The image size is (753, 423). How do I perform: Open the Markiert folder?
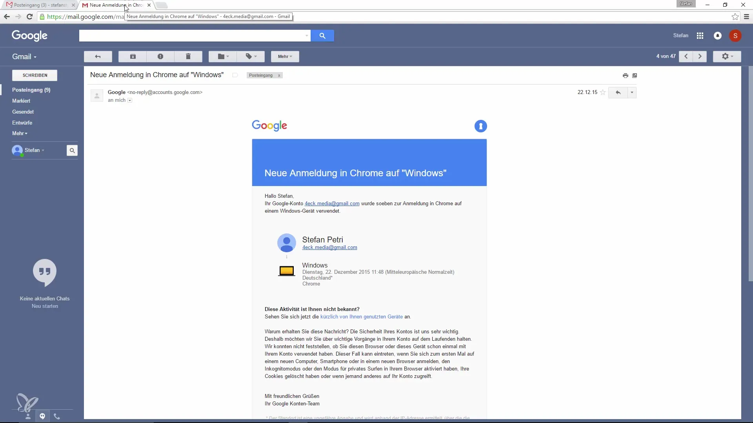tap(21, 101)
